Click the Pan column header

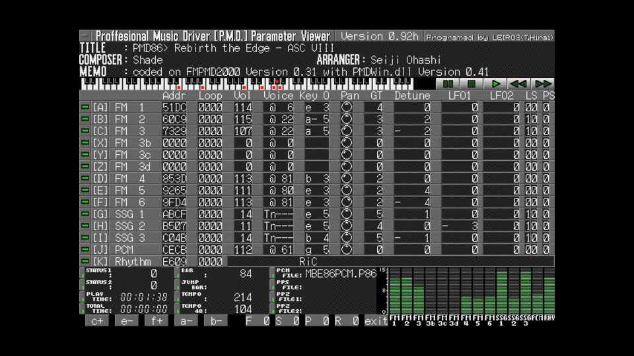[350, 96]
